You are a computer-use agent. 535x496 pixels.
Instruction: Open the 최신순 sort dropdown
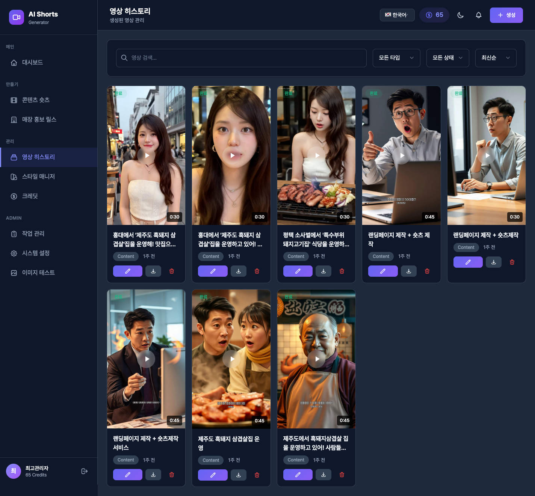[495, 58]
